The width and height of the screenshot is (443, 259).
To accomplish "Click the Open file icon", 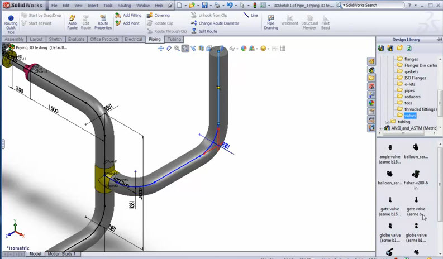I will pyautogui.click(x=192, y=5).
